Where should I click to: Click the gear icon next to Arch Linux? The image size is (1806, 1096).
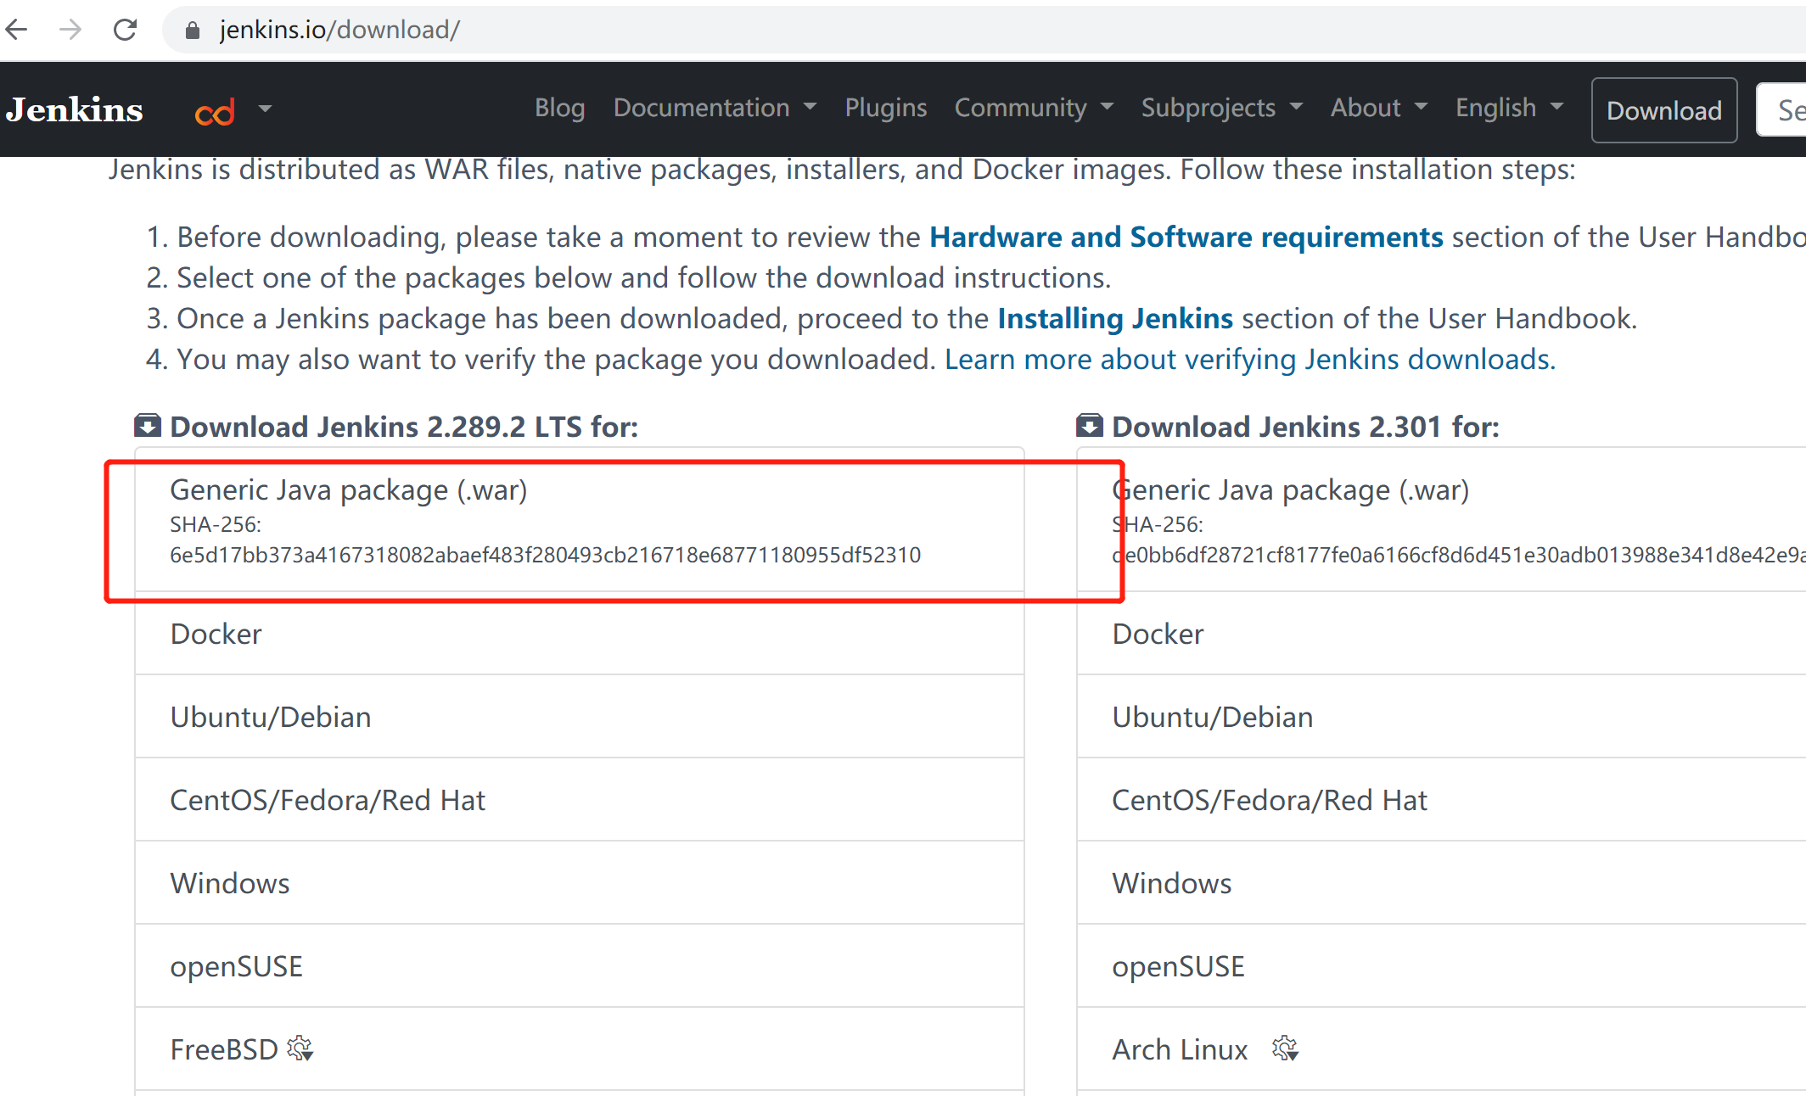[x=1286, y=1049]
